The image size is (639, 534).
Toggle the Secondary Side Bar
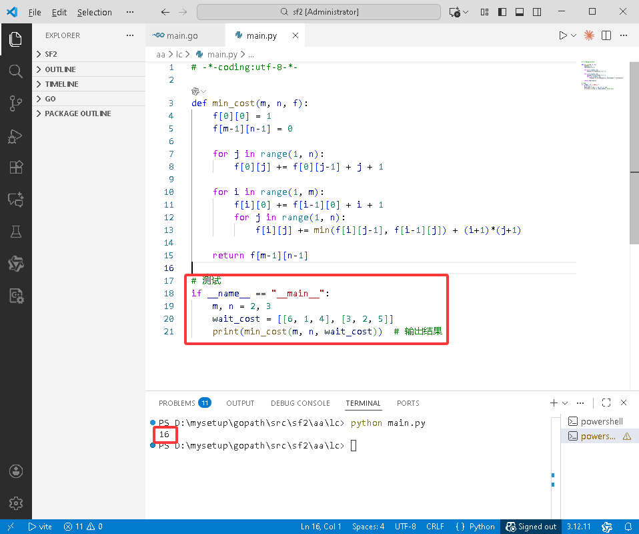point(537,12)
